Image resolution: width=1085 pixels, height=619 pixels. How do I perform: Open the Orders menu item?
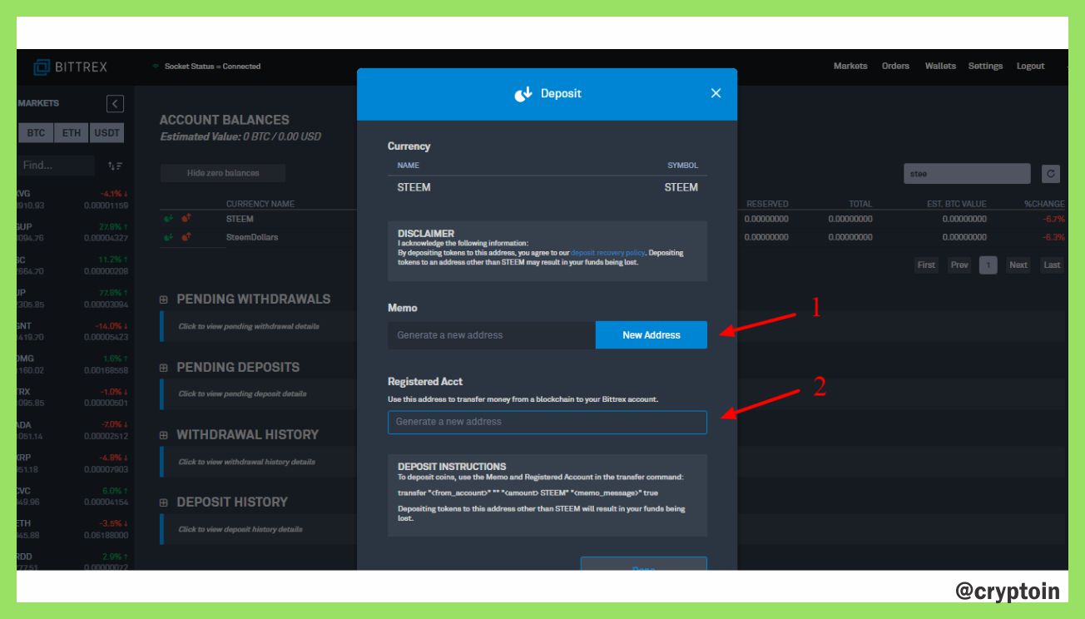coord(895,67)
